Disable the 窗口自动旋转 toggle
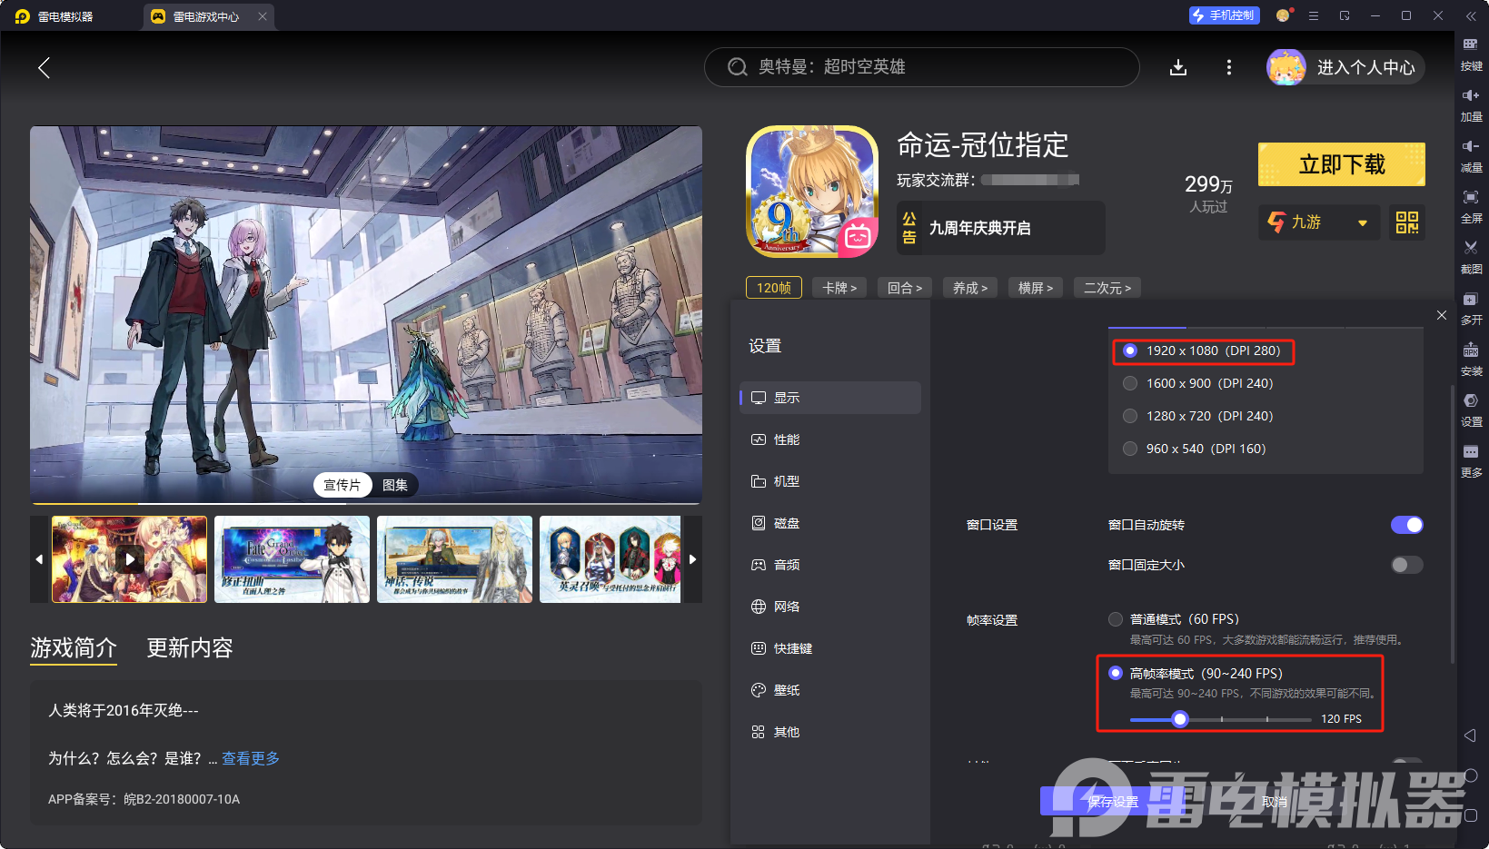Image resolution: width=1489 pixels, height=849 pixels. pos(1406,525)
